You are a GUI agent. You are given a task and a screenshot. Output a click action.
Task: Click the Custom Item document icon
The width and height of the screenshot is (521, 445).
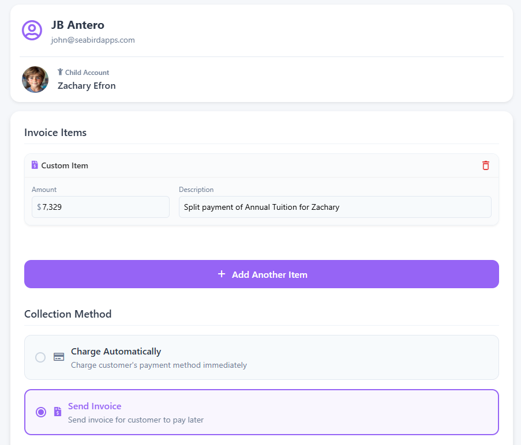(35, 165)
